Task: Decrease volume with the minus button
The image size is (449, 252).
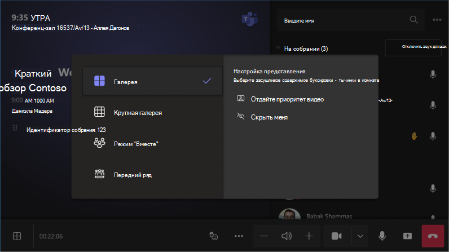Action: point(264,236)
